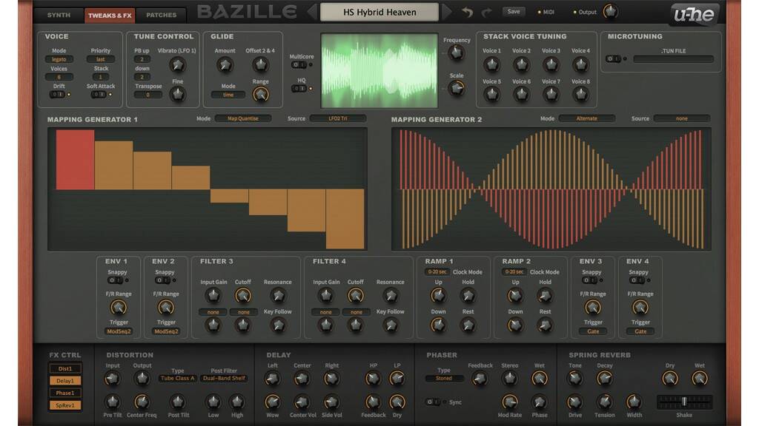Select SpRev1 in FX CTRL
Image resolution: width=759 pixels, height=426 pixels.
[x=65, y=405]
